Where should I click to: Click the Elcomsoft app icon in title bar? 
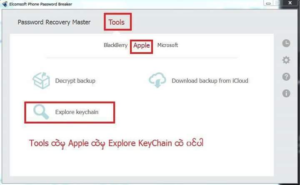(5, 4)
